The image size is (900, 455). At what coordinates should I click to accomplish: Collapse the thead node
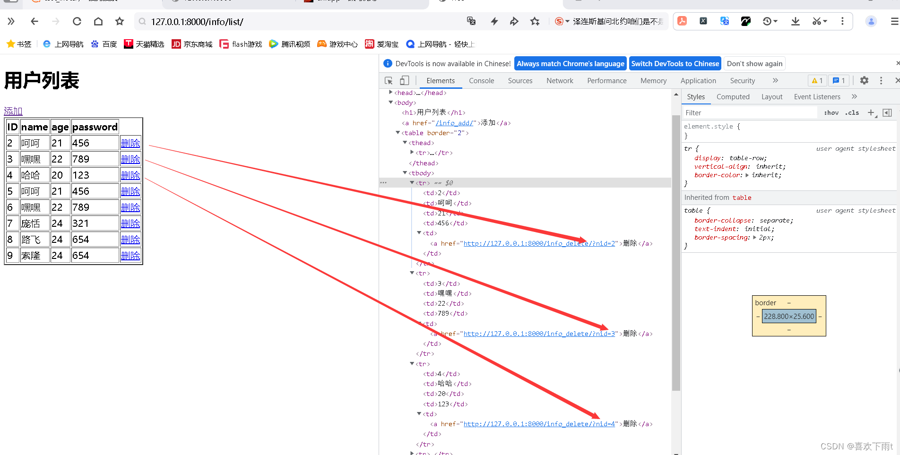(405, 142)
